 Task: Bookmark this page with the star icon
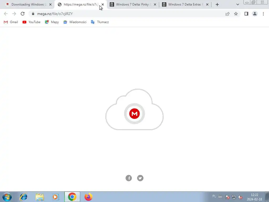tap(236, 14)
